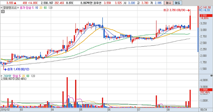Select the orange 20-day moving average label on price chart
The image size is (213, 112).
(41, 8)
